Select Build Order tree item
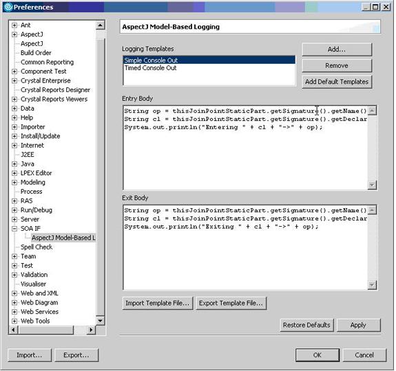Viewport: 396px width, 371px height. coord(36,53)
